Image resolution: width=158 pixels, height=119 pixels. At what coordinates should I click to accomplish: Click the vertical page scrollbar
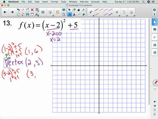149,62
